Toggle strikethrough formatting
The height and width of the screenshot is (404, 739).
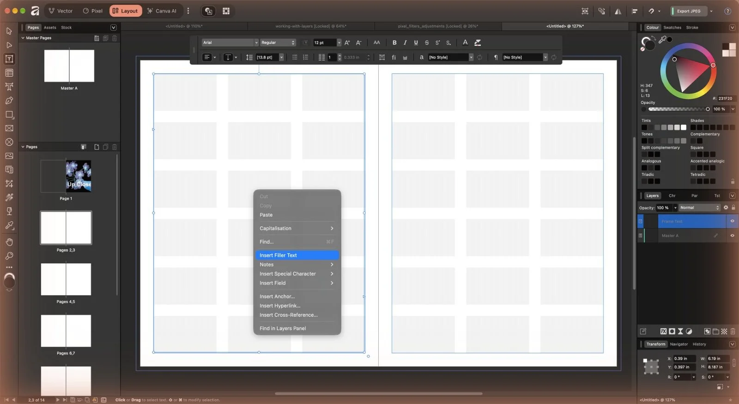[x=426, y=42]
